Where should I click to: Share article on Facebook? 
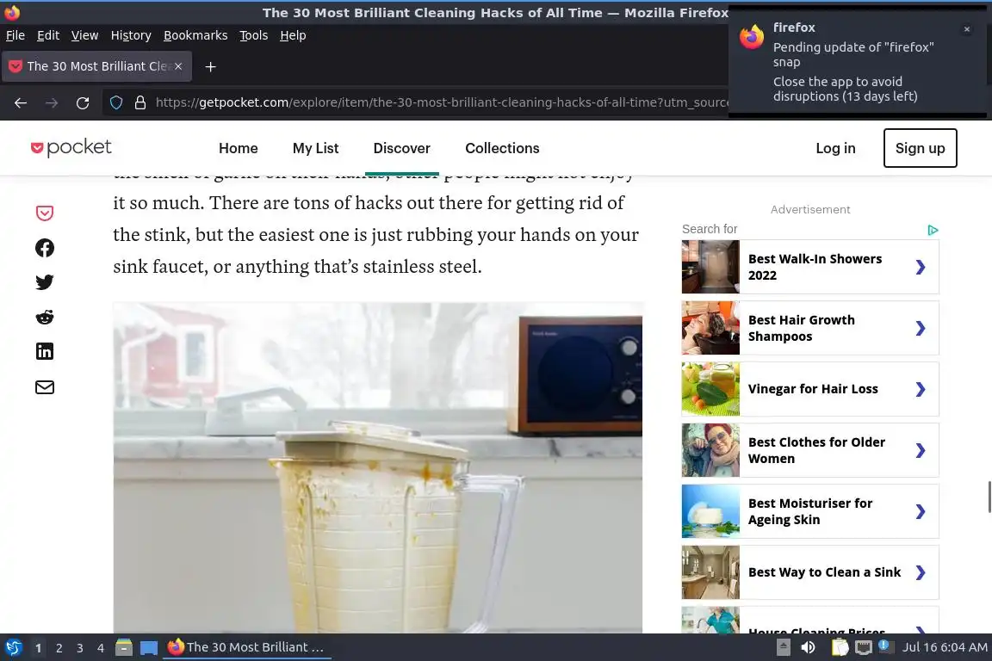pyautogui.click(x=44, y=248)
